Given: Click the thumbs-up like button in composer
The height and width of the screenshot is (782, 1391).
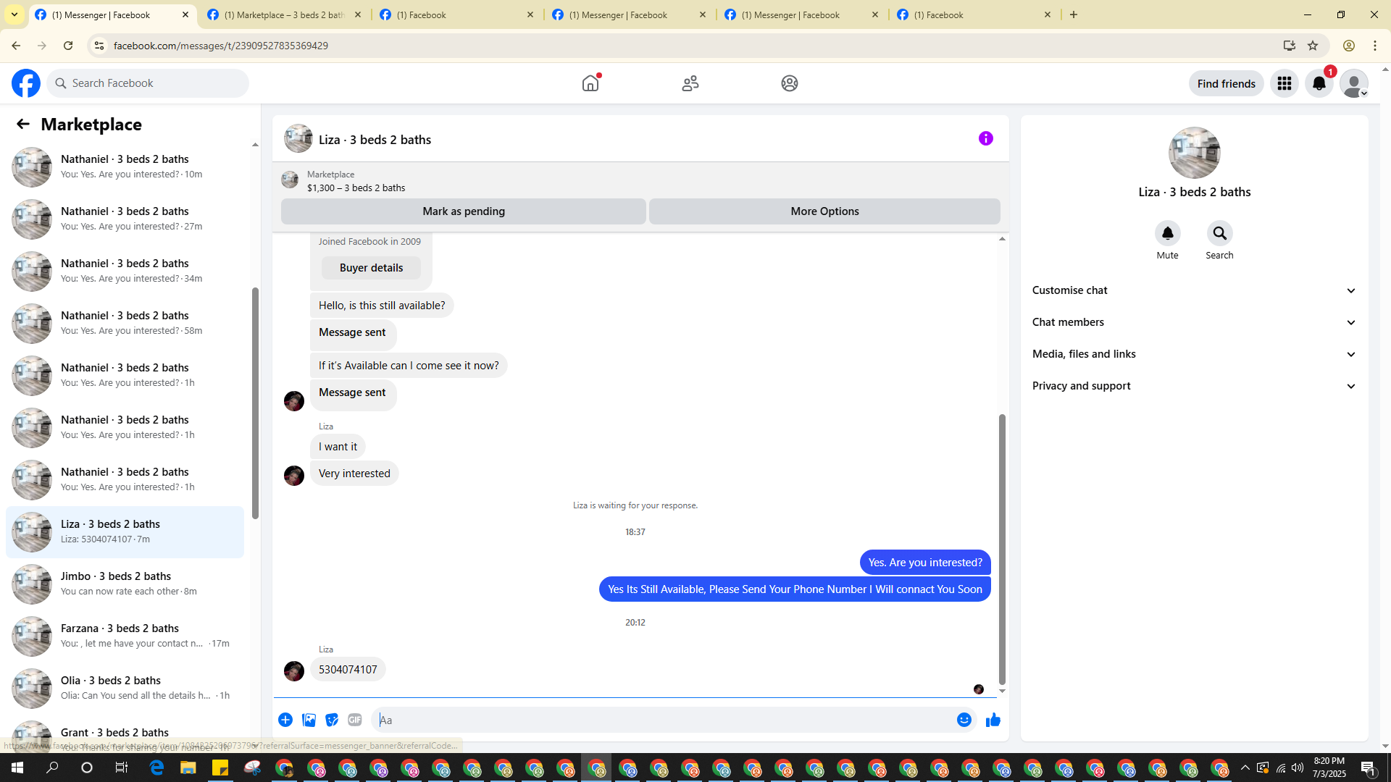Looking at the screenshot, I should pyautogui.click(x=993, y=720).
